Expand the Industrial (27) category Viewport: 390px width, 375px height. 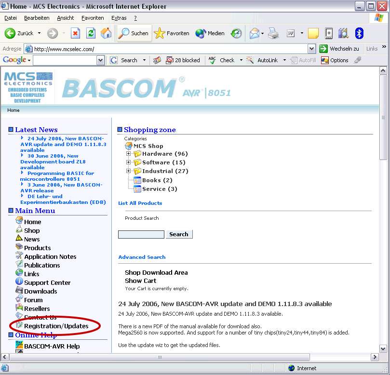click(128, 171)
